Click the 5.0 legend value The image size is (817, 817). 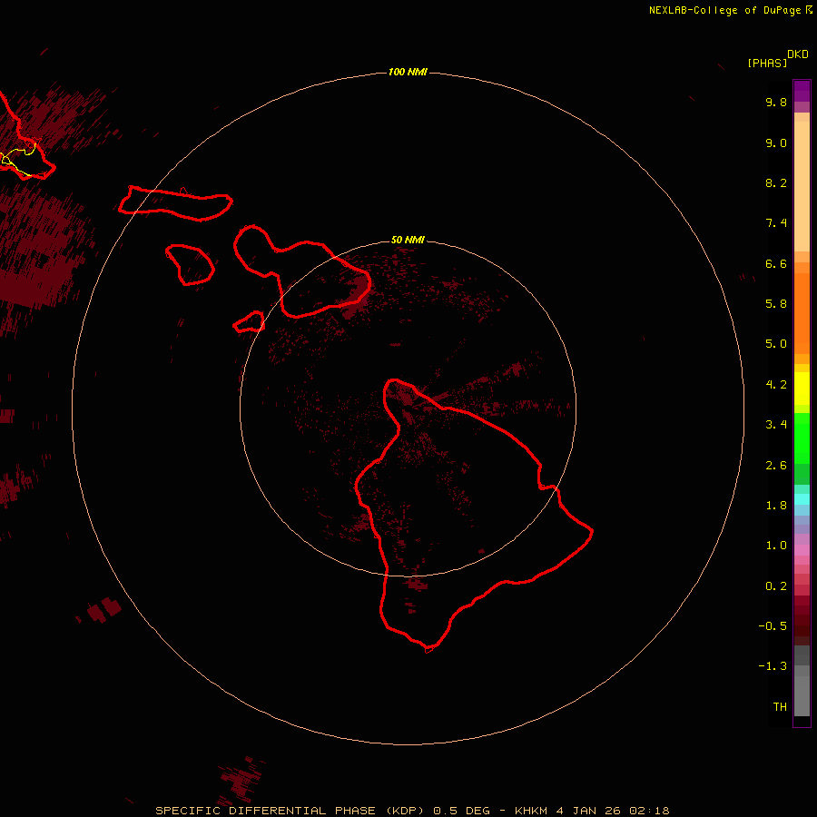coord(776,344)
